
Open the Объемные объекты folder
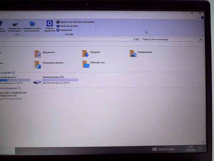pos(38,64)
